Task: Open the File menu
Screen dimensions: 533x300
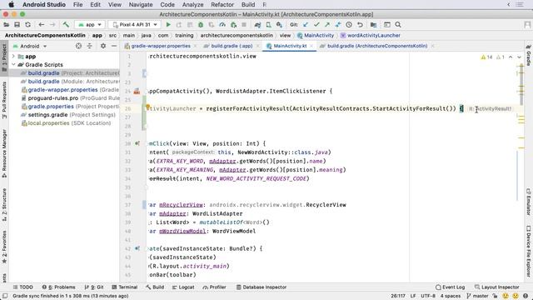Action: click(x=77, y=5)
